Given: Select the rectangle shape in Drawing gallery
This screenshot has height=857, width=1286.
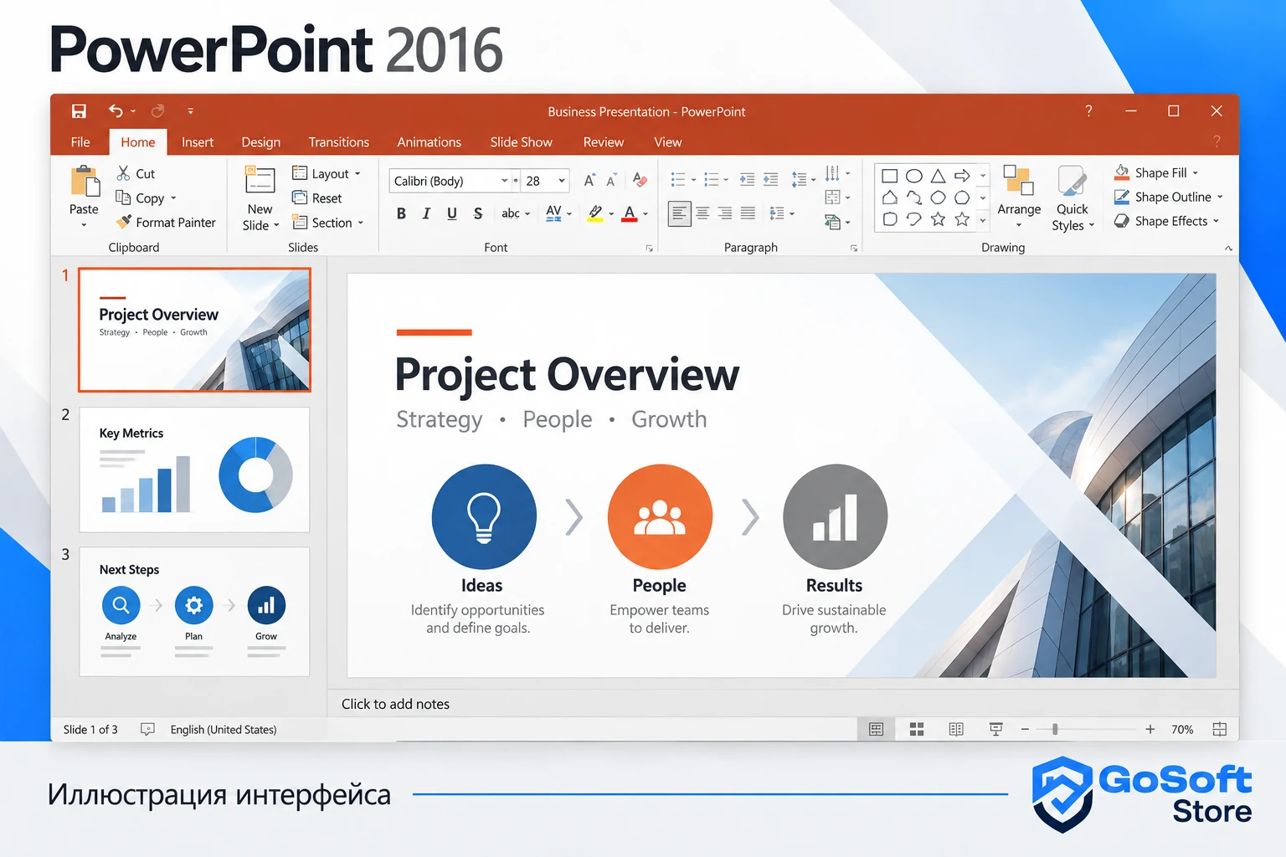Looking at the screenshot, I should tap(890, 176).
